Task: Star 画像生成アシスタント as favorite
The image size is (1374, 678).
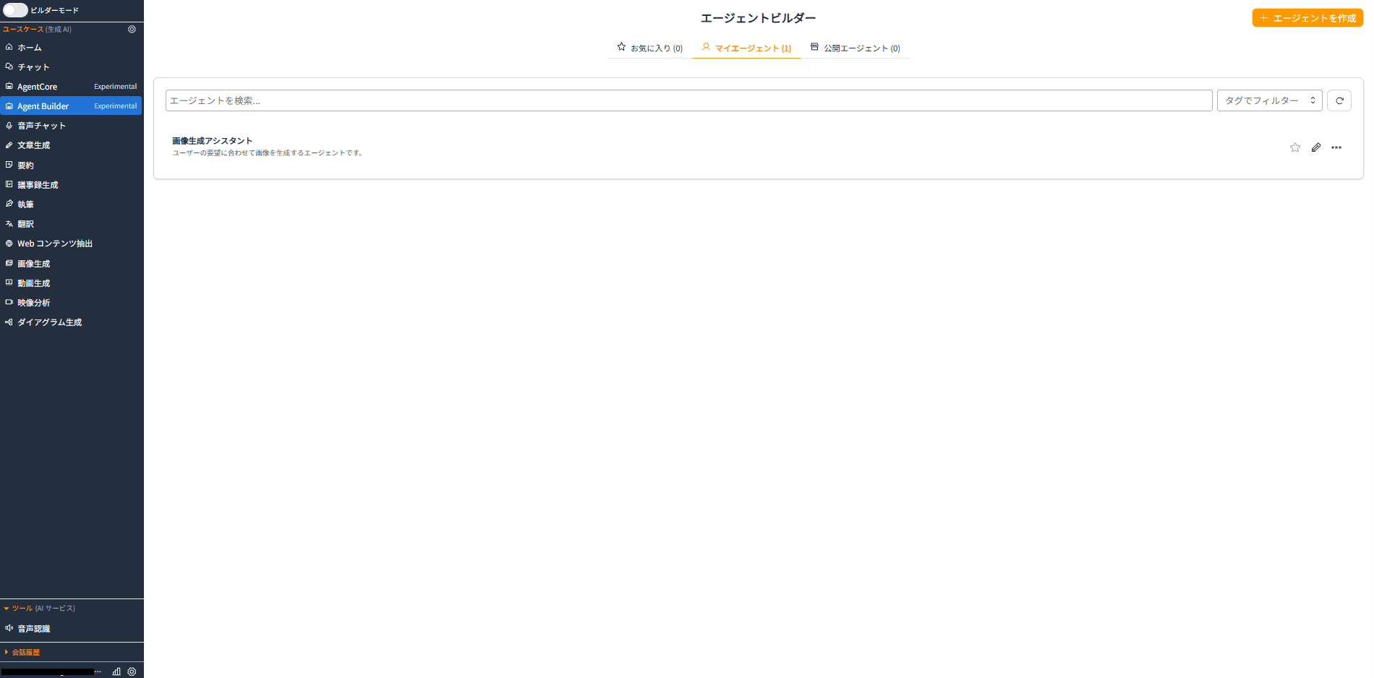Action: pos(1295,147)
